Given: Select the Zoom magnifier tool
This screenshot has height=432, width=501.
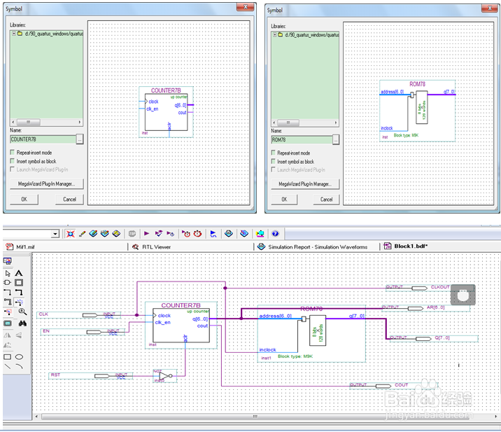Looking at the screenshot, I should 22,312.
